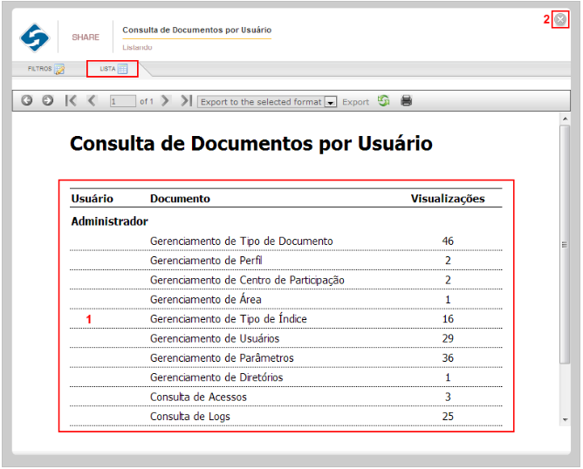Click the SHARE logo icon
Screen dimensions: 583x469
[x=35, y=37]
